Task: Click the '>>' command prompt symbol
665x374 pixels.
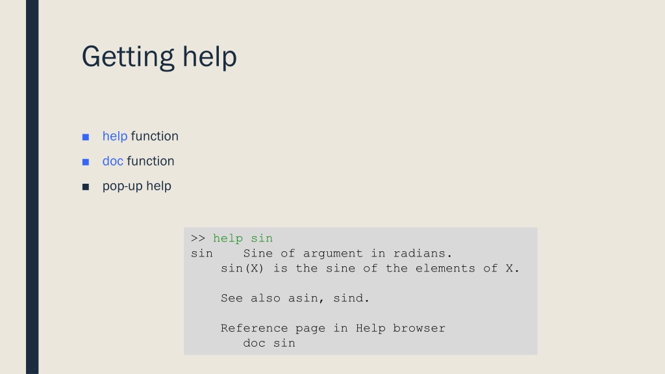Action: [198, 238]
